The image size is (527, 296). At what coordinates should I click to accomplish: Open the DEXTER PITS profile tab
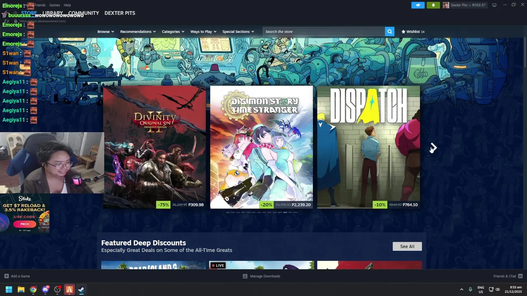pos(120,13)
